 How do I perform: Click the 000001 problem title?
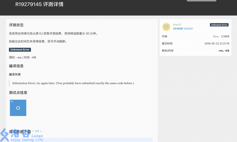click(188, 29)
